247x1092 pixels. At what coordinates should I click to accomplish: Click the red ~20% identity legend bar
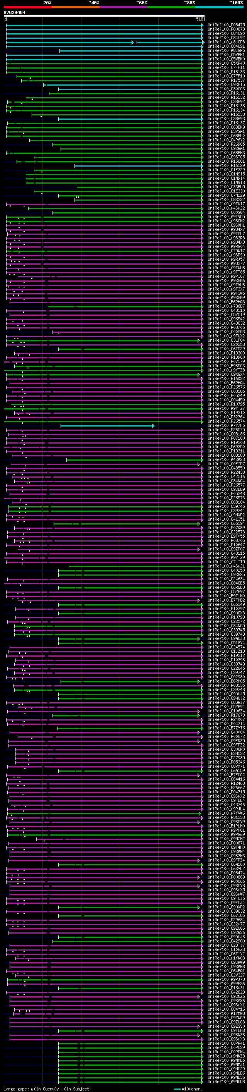tap(27, 7)
